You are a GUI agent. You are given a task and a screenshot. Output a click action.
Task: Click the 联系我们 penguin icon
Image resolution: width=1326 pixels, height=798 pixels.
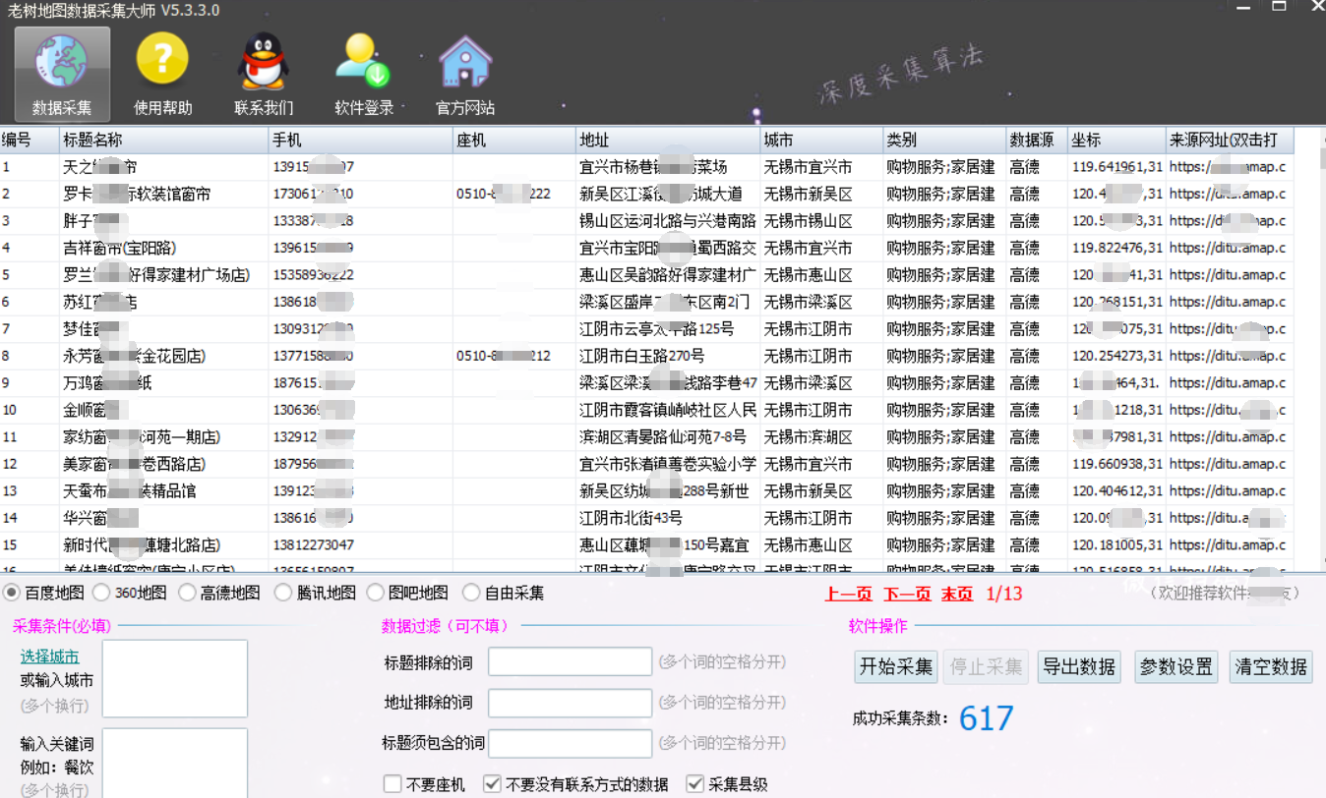(x=263, y=62)
